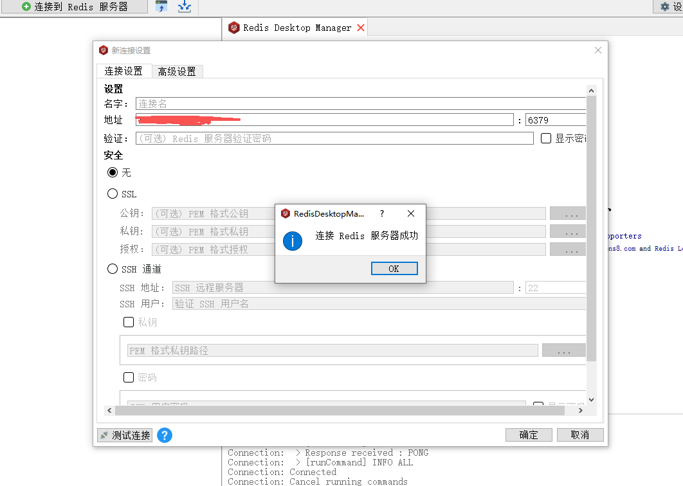Image resolution: width=683 pixels, height=486 pixels.
Task: Click the horizontal scrollbar left arrow
Action: coord(109,410)
